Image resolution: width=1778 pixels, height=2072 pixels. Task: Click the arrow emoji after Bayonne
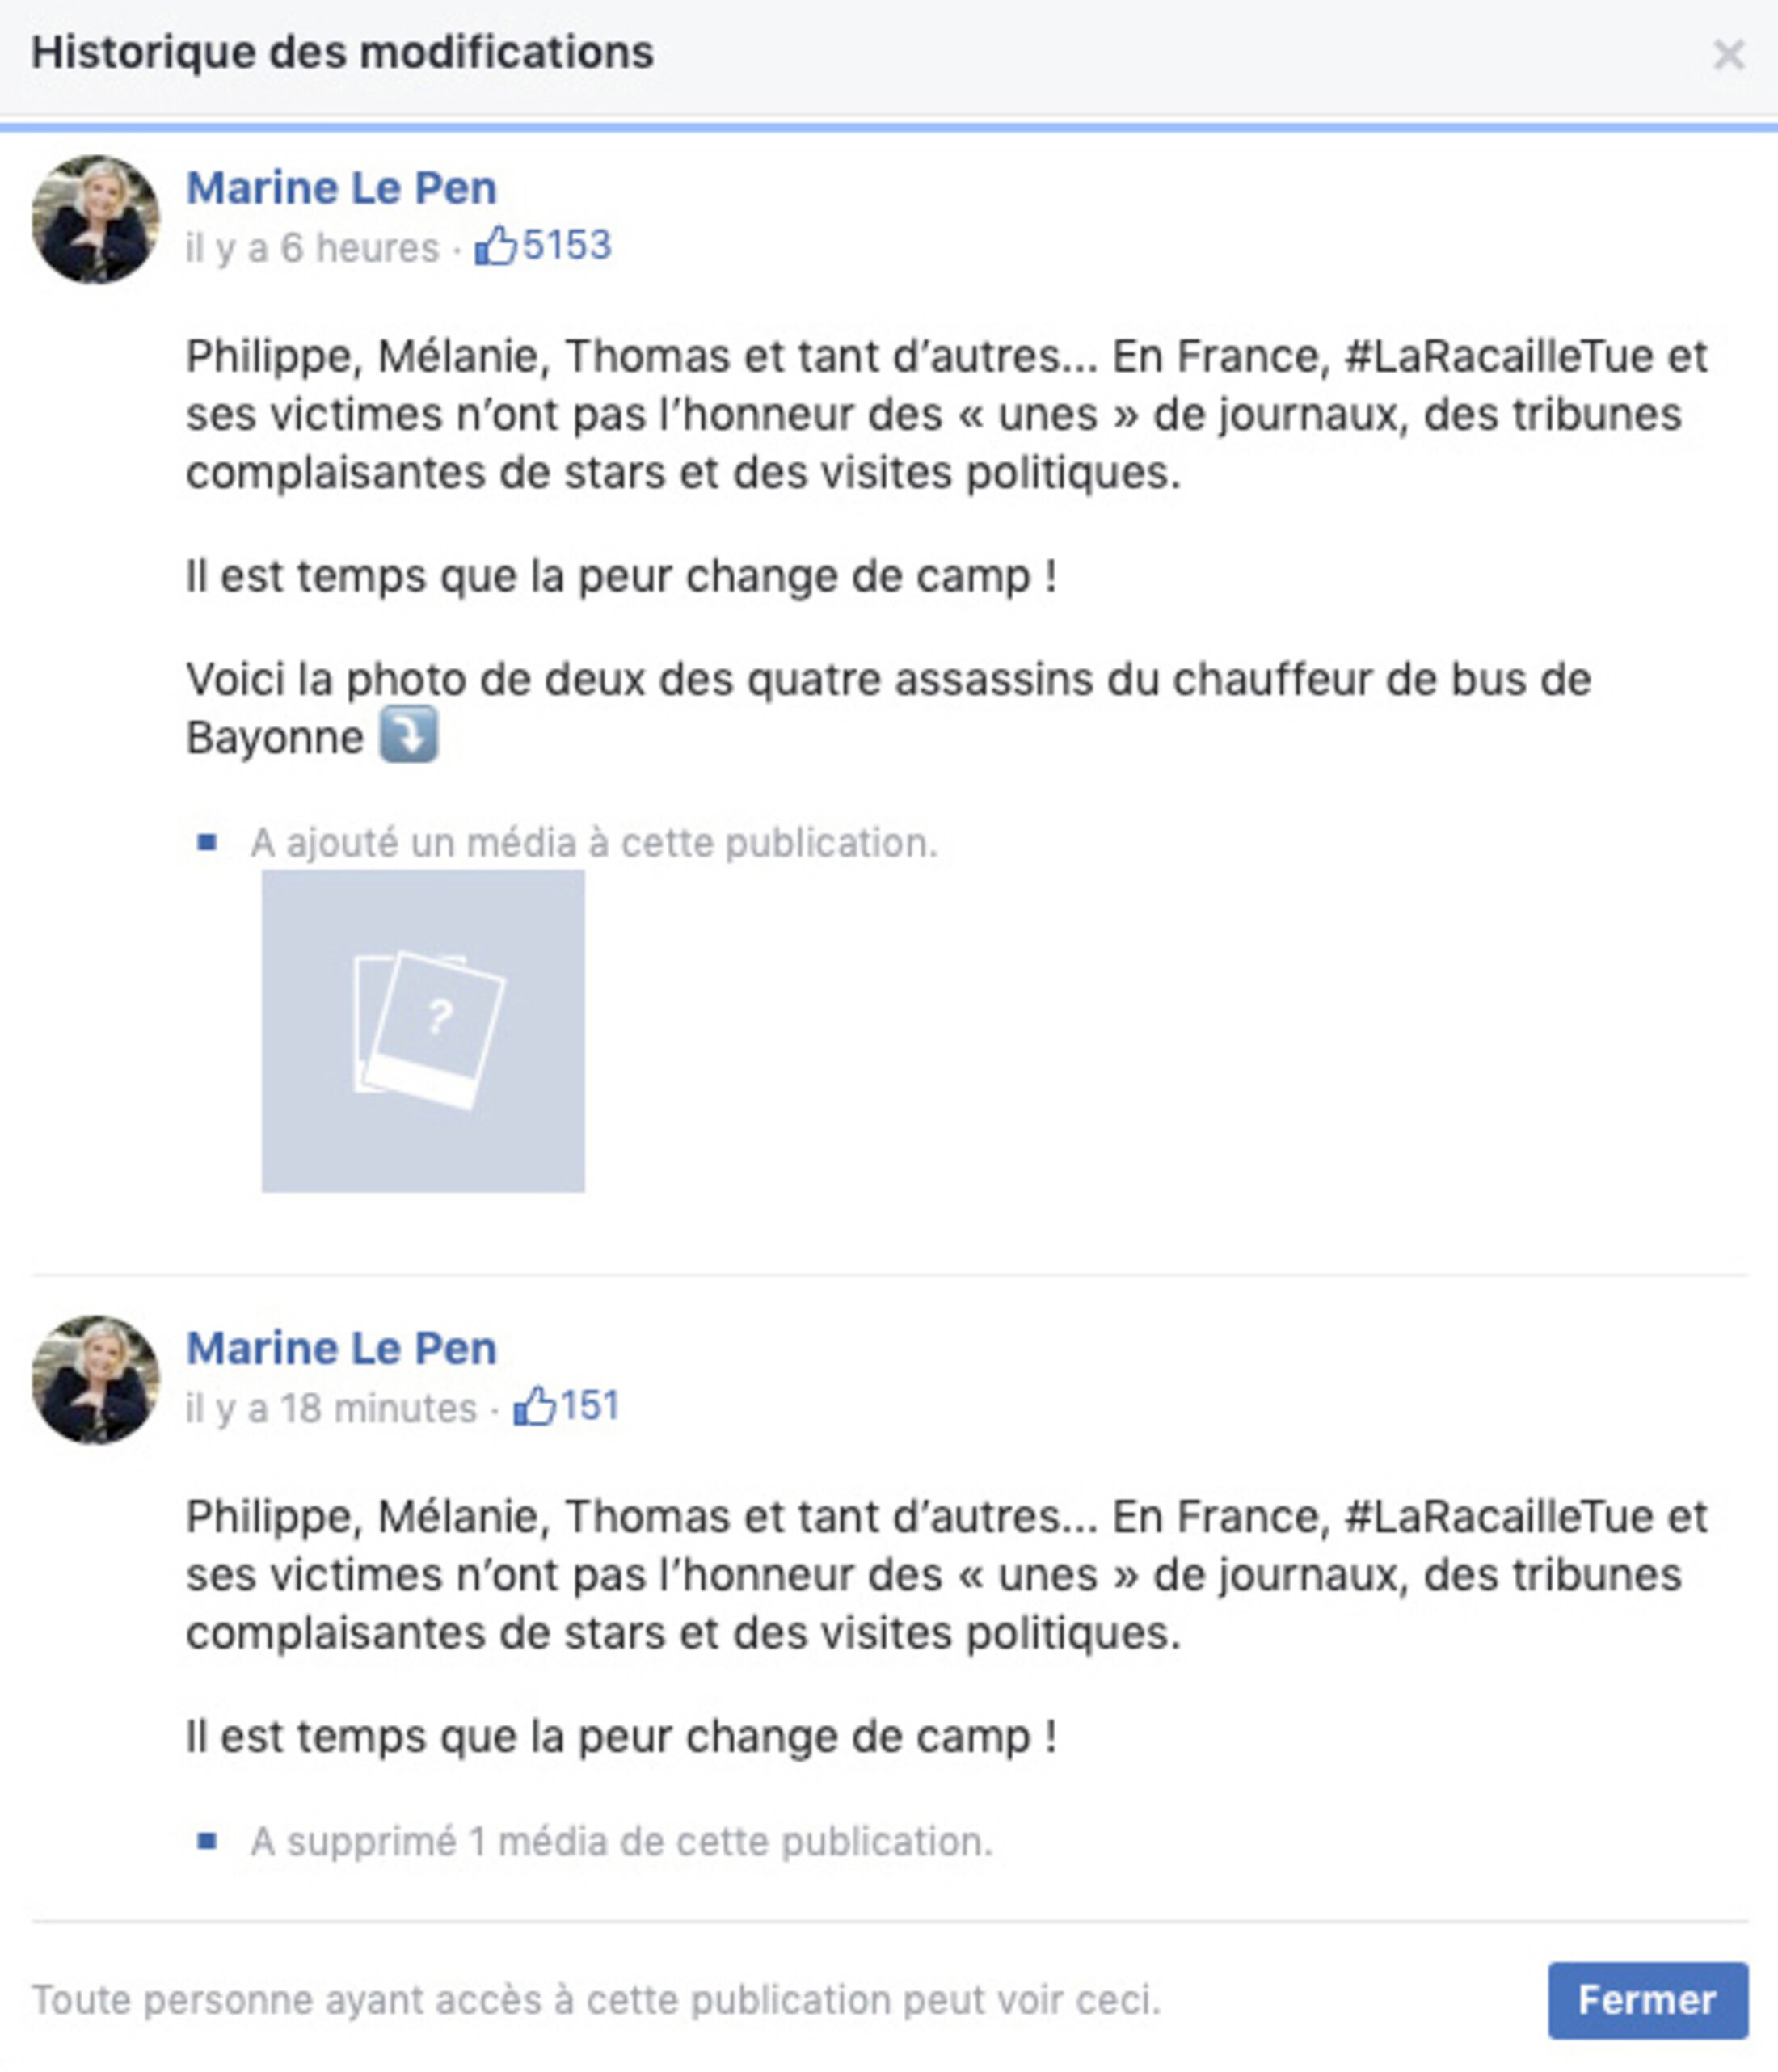[408, 734]
